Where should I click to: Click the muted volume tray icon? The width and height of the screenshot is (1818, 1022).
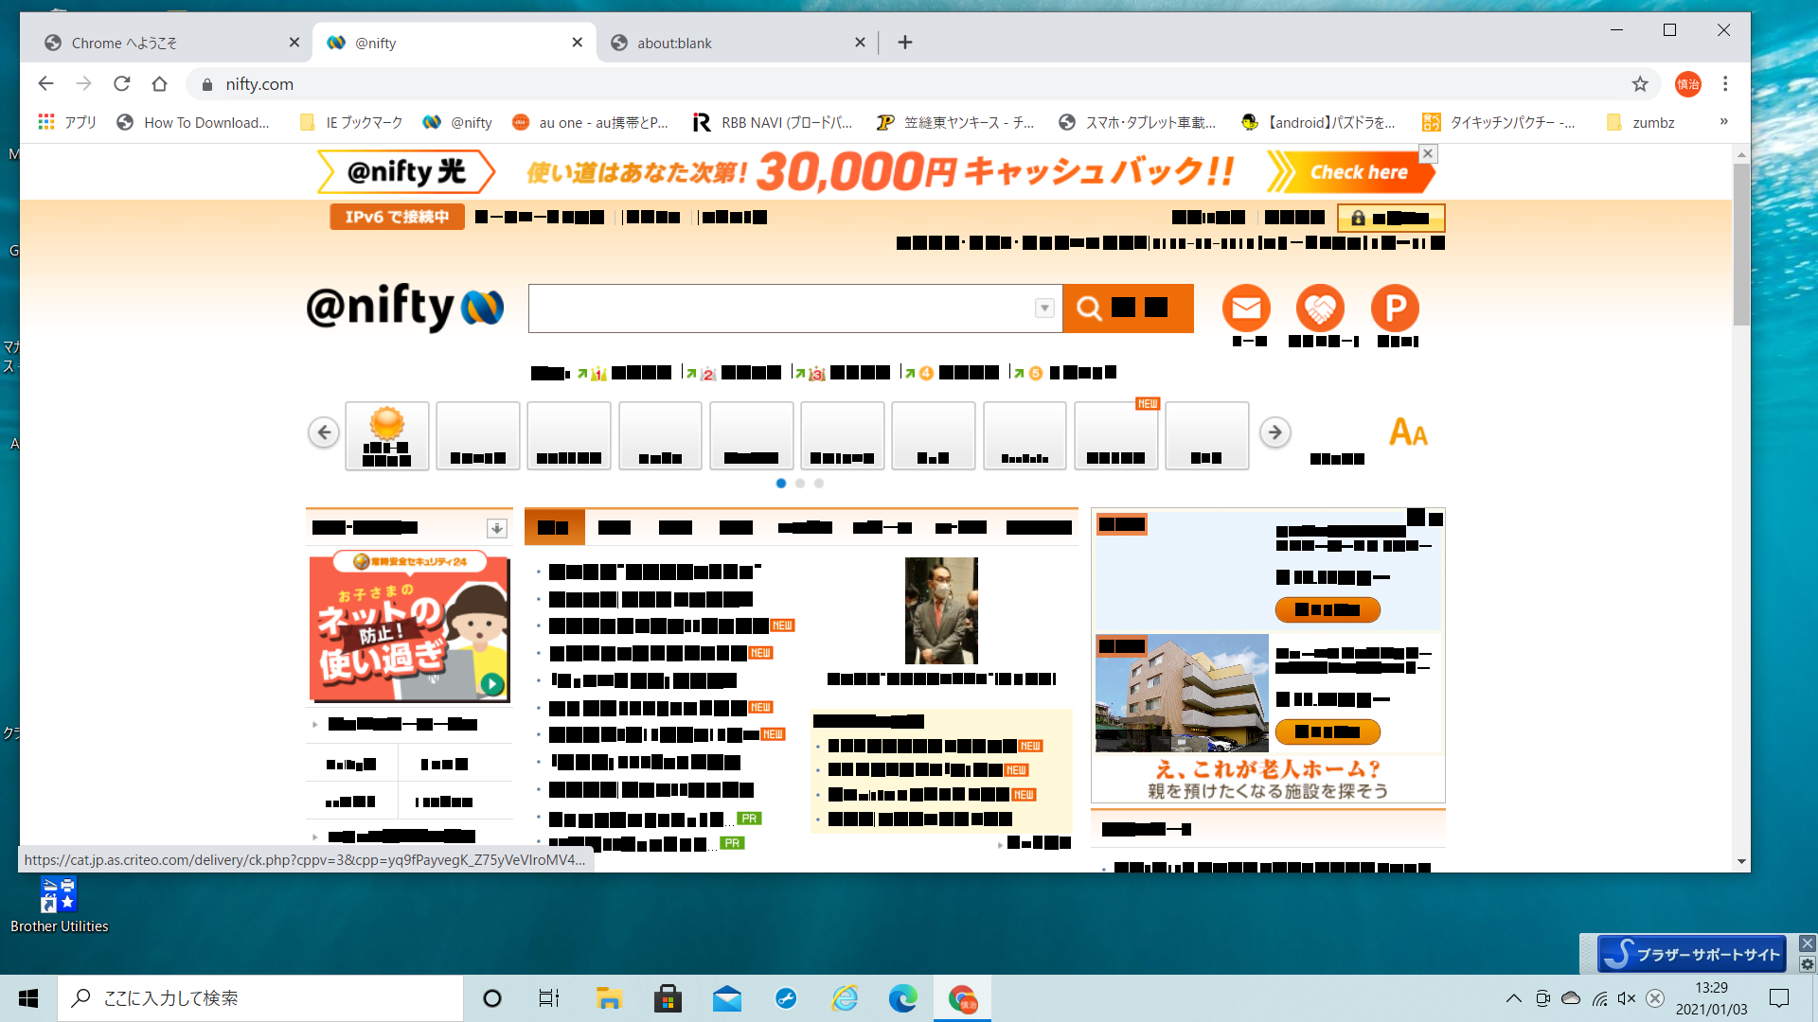pos(1627,998)
